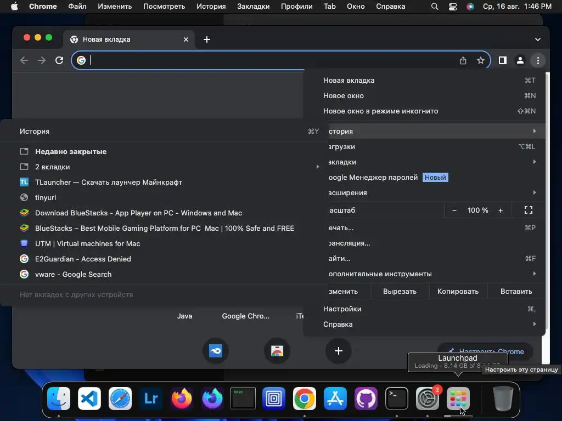Open UTM | Virtual machines for Mac
562x421 pixels.
point(164,244)
